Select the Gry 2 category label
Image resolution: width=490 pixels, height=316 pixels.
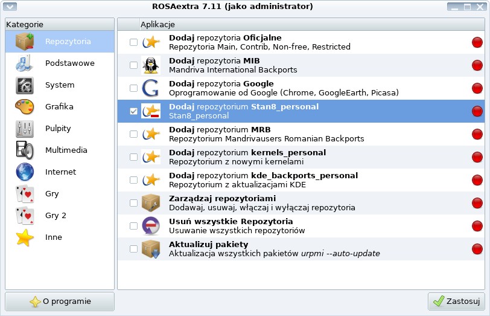[56, 216]
